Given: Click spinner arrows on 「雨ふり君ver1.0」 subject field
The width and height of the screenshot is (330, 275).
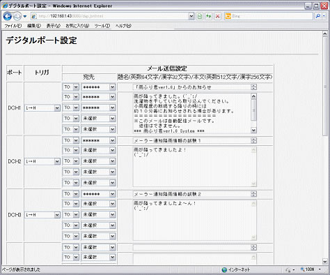Looking at the screenshot, I should [254, 87].
